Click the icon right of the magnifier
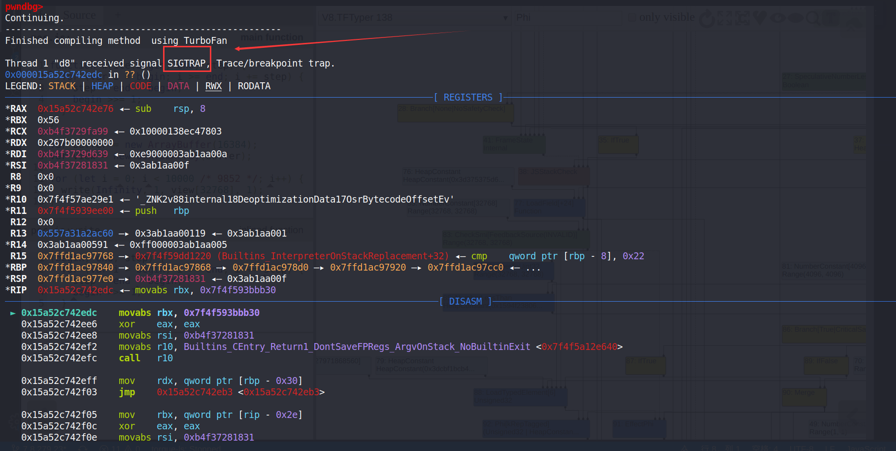Screen dimensions: 896x451 tap(832, 18)
